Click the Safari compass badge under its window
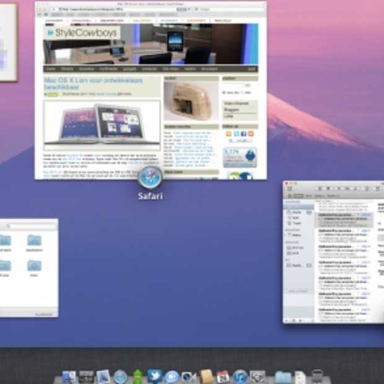Screen dimensions: 384x384 pos(150,178)
